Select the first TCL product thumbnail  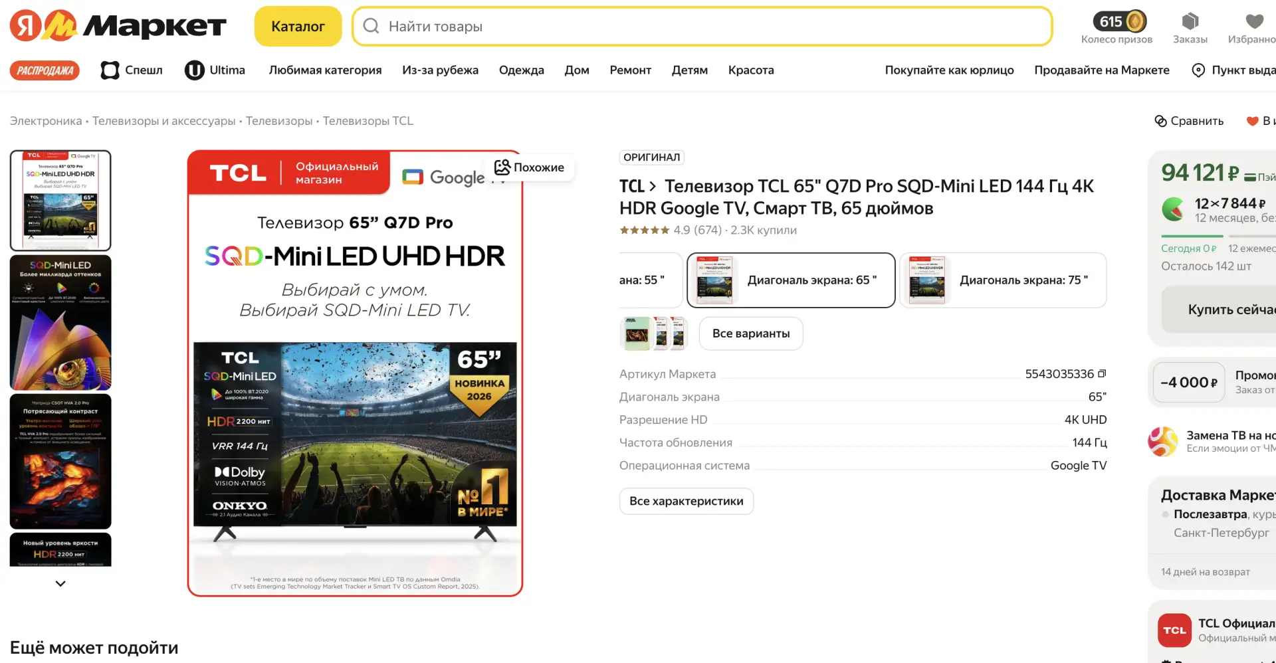coord(60,201)
